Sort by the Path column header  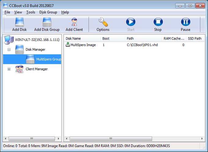[x=143, y=38]
